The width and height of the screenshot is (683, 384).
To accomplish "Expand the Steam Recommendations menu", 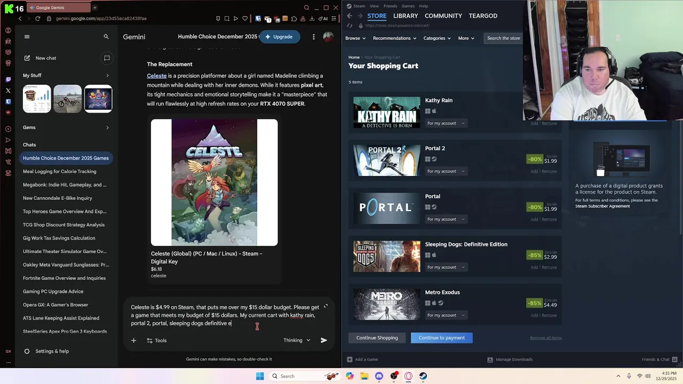I will pos(395,38).
